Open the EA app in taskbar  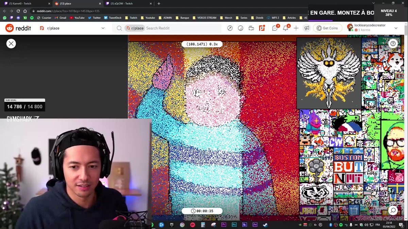pos(192,225)
